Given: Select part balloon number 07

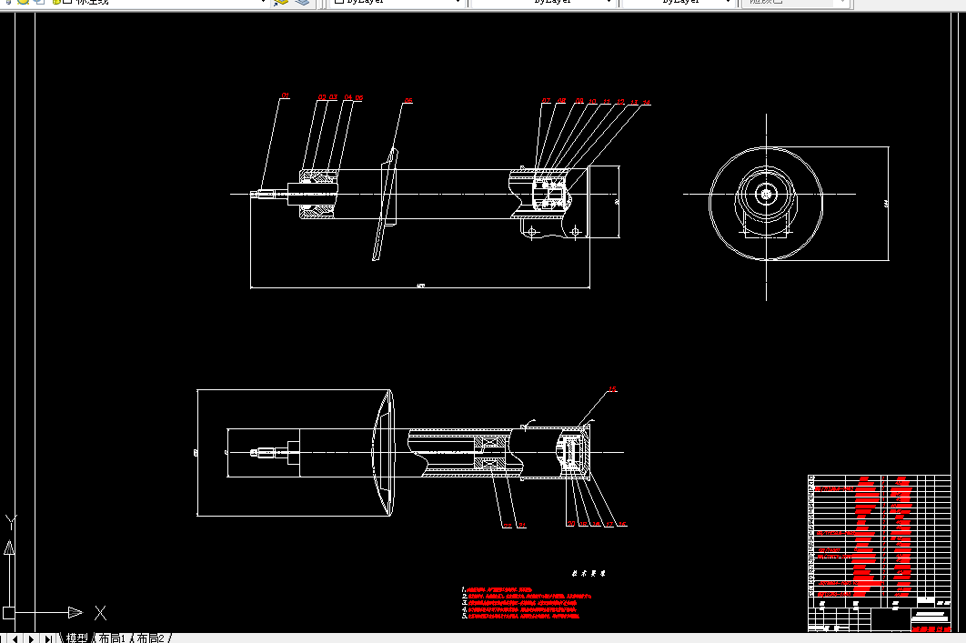Looking at the screenshot, I should tap(546, 100).
